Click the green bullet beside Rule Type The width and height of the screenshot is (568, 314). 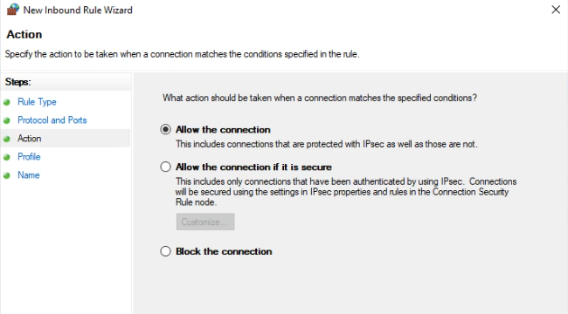click(x=6, y=102)
